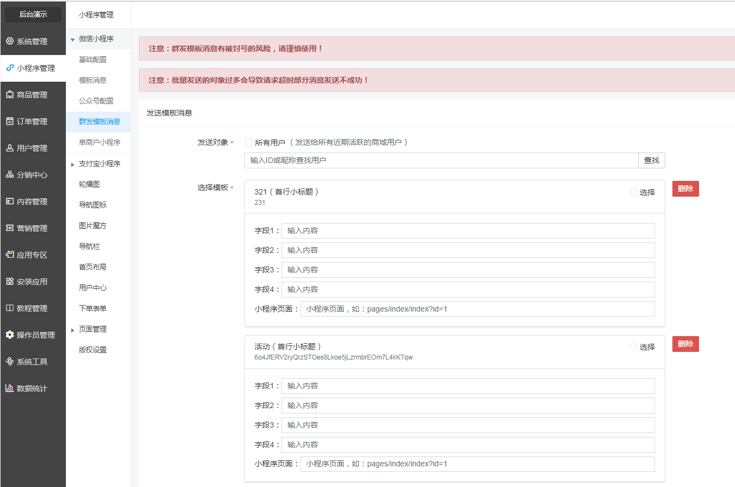This screenshot has height=487, width=735.
Task: Check the 所有用户 checkbox
Action: 248,143
